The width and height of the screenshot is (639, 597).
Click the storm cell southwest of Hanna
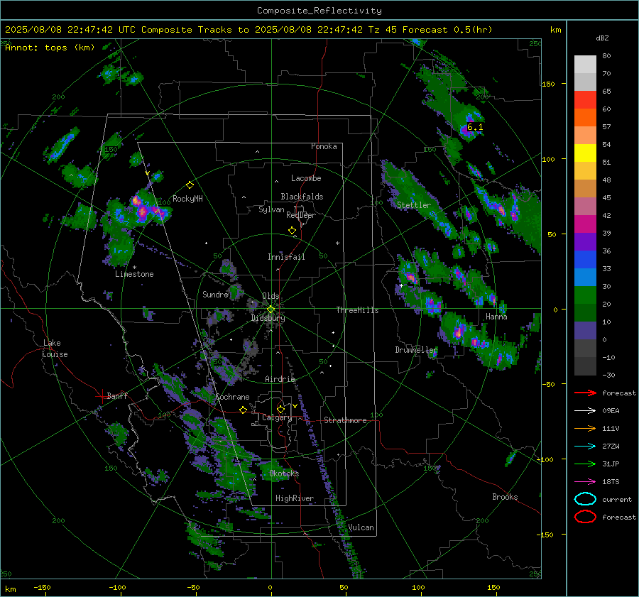[459, 331]
